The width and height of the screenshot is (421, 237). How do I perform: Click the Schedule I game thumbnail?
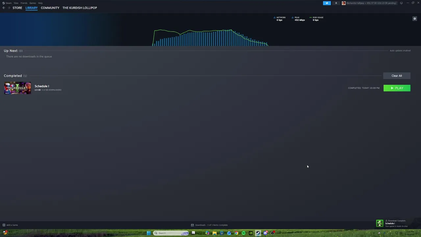coord(17,88)
